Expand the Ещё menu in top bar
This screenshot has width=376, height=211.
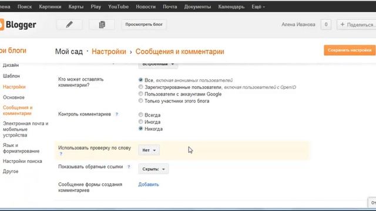258,6
